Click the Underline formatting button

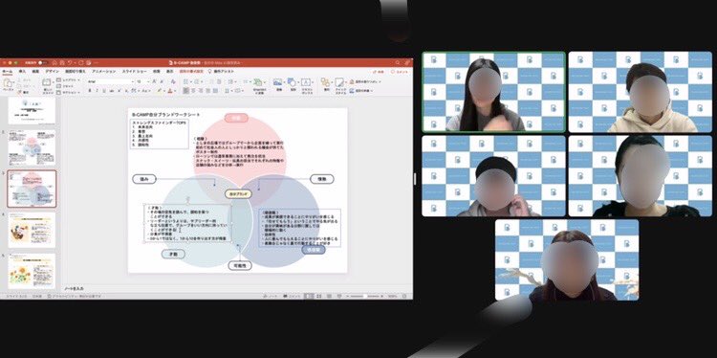(103, 91)
